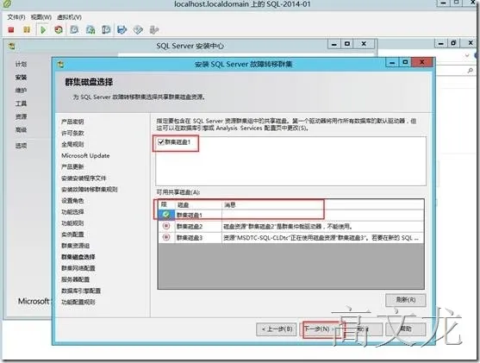Click the 数据库引擎配置 wizard step
Viewport: 480px width, 363px height.
[x=81, y=291]
